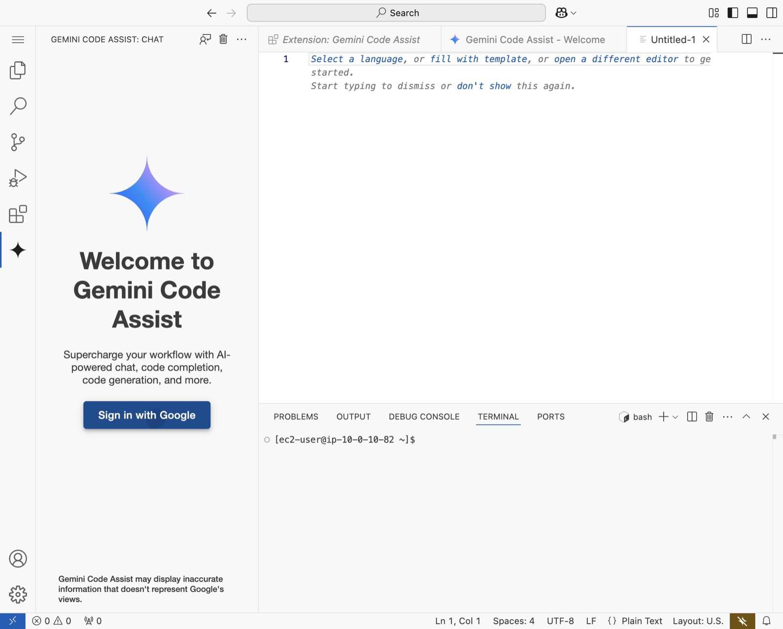Open the OUTPUT panel tab
This screenshot has width=783, height=629.
tap(353, 417)
